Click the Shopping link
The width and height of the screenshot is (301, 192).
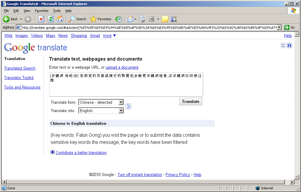[x=79, y=35]
